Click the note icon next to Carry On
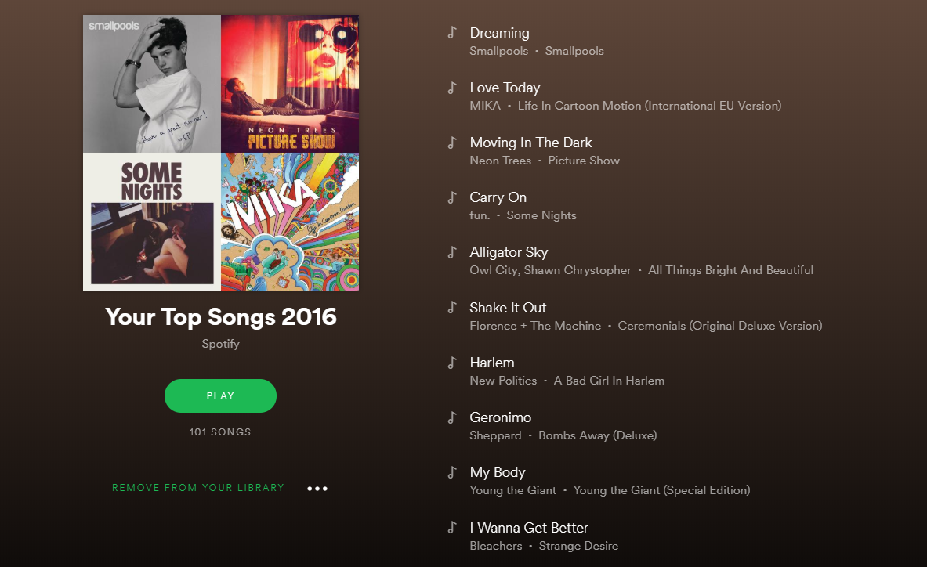927x567 pixels. click(x=452, y=197)
